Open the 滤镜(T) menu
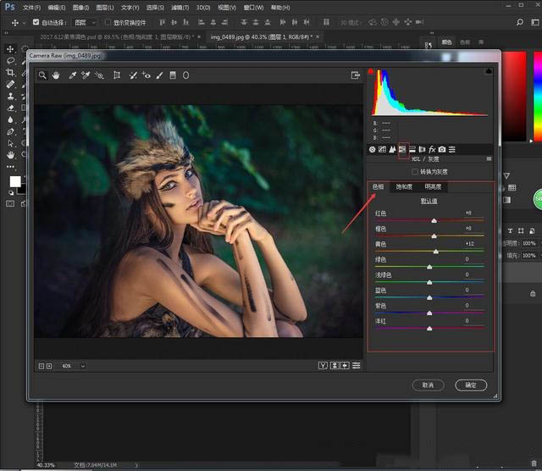 181,7
